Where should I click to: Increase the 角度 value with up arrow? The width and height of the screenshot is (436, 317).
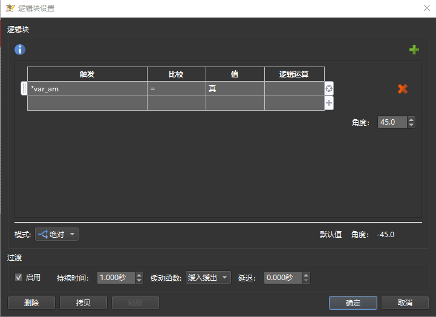(412, 119)
